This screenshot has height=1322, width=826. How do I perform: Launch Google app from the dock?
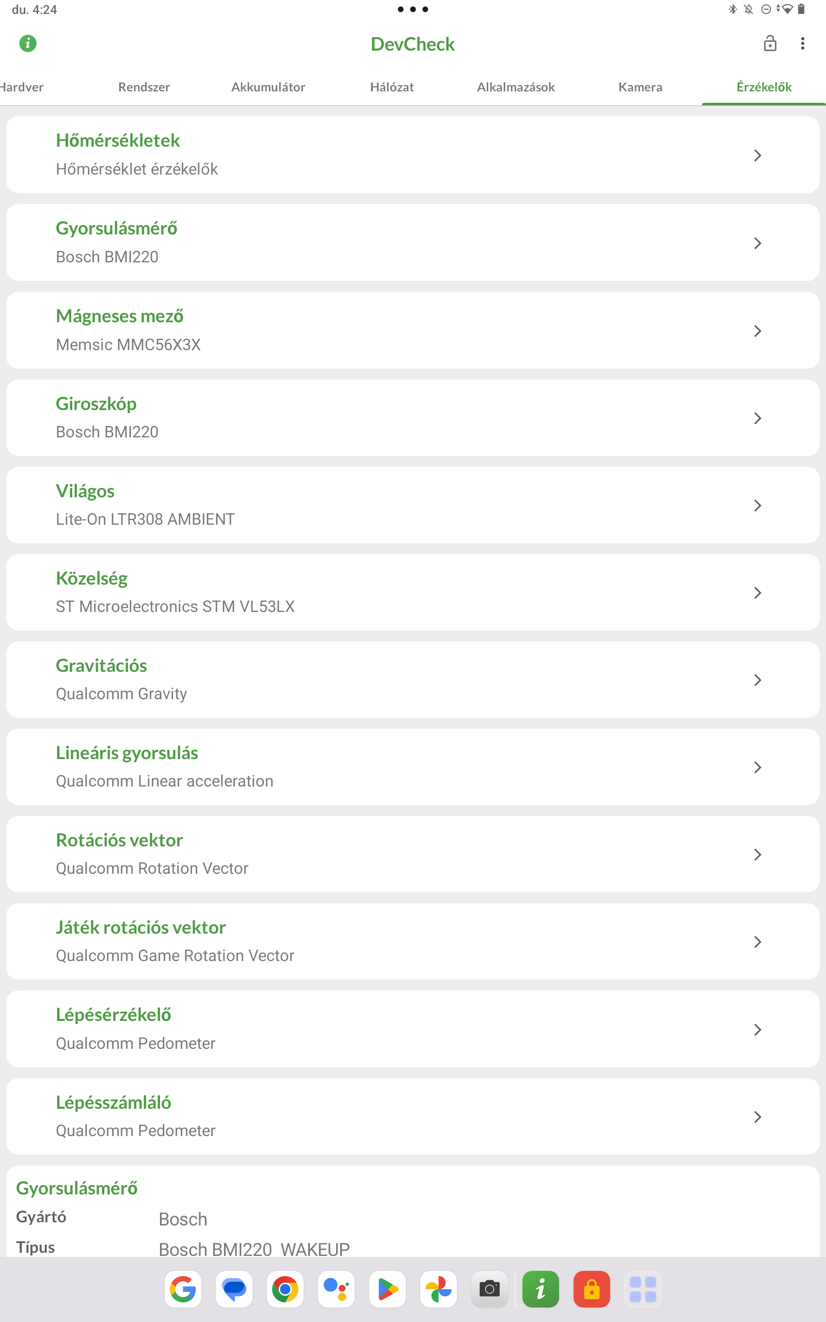coord(183,1288)
